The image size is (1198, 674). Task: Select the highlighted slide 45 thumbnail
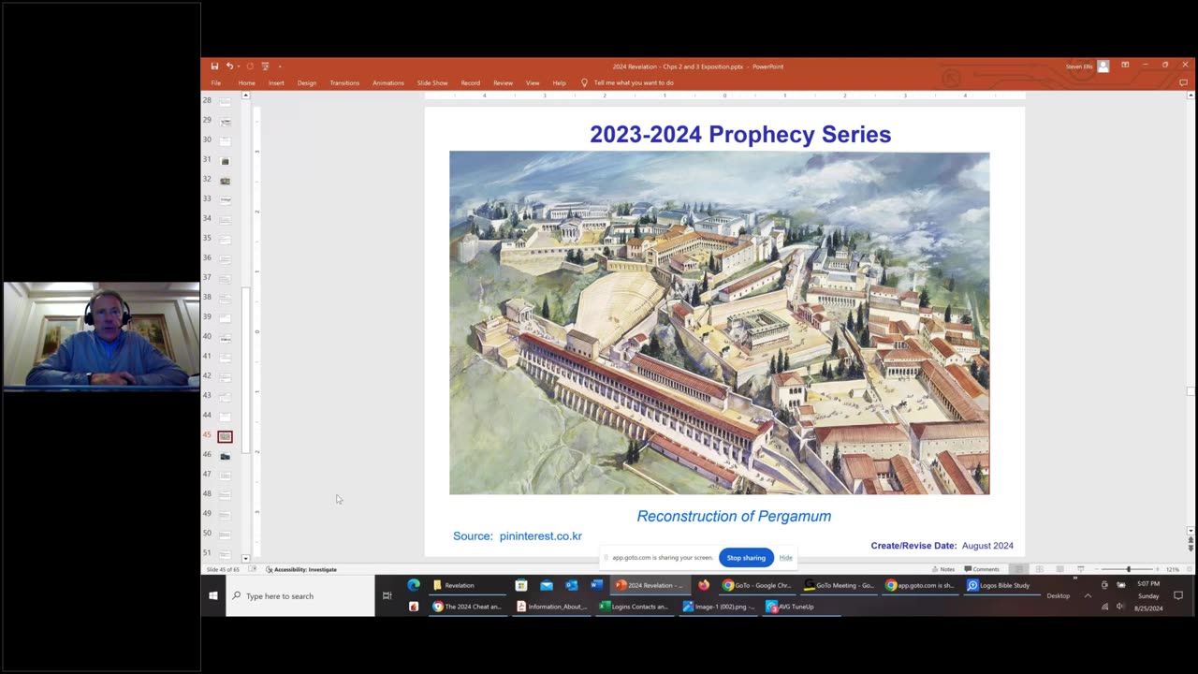click(225, 436)
